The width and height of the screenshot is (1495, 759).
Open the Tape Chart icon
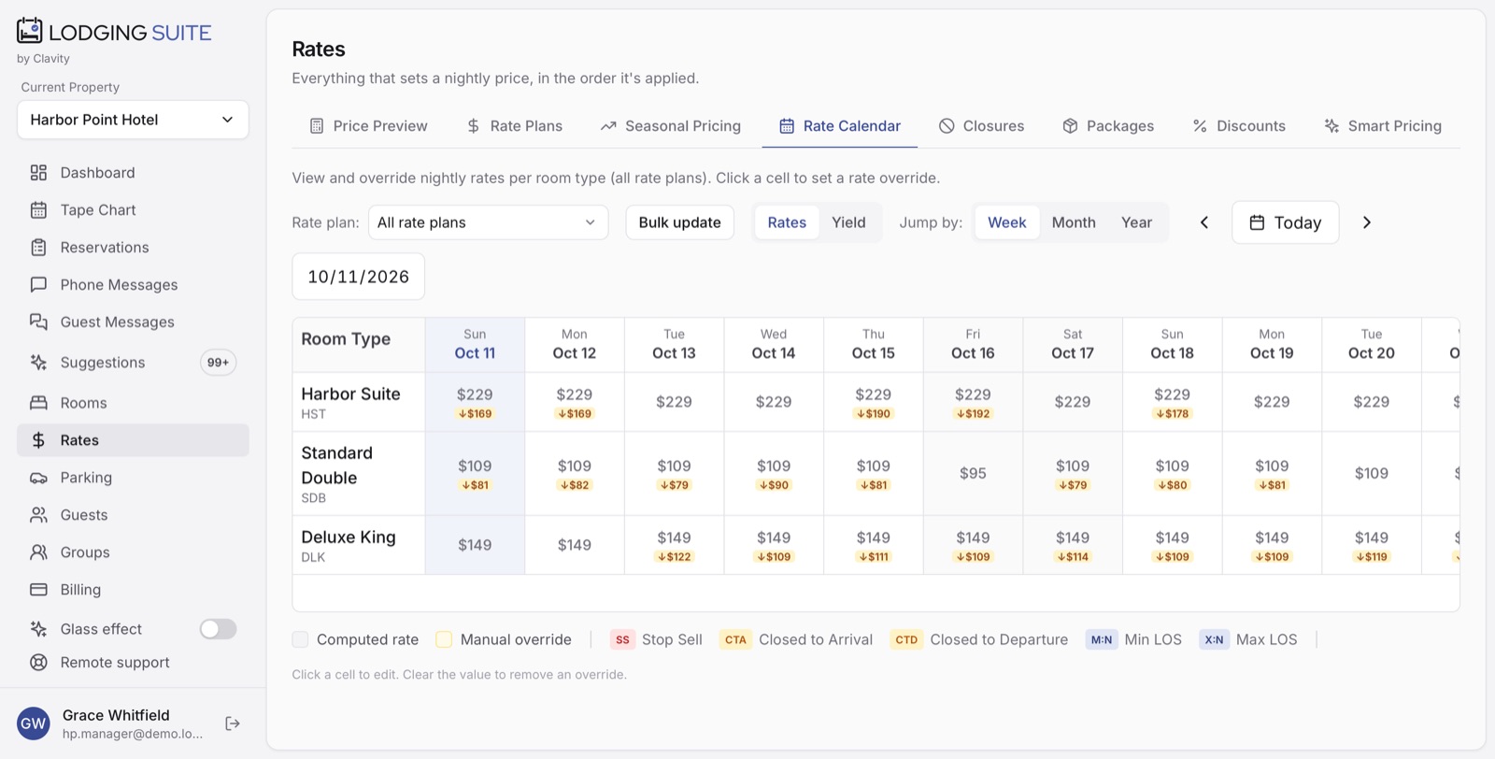(x=38, y=210)
